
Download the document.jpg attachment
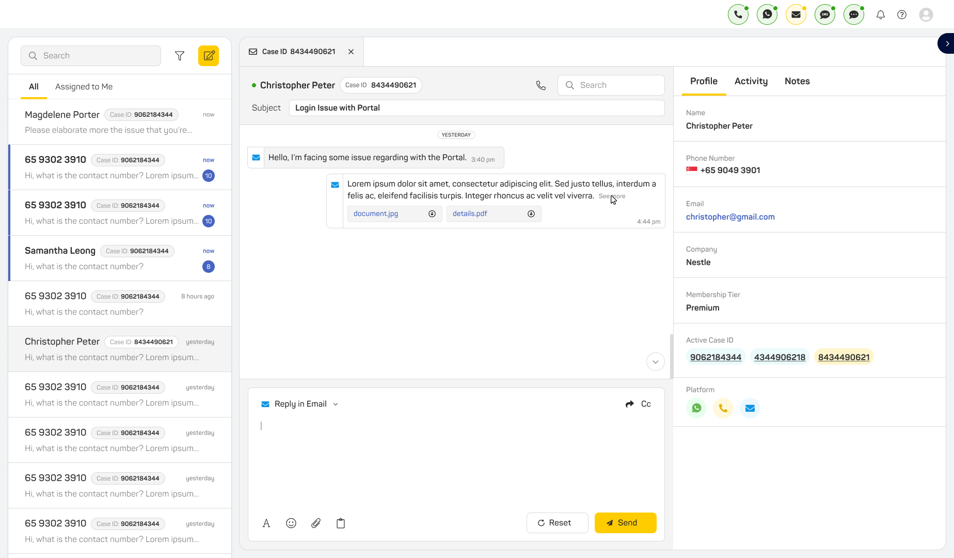pos(432,214)
